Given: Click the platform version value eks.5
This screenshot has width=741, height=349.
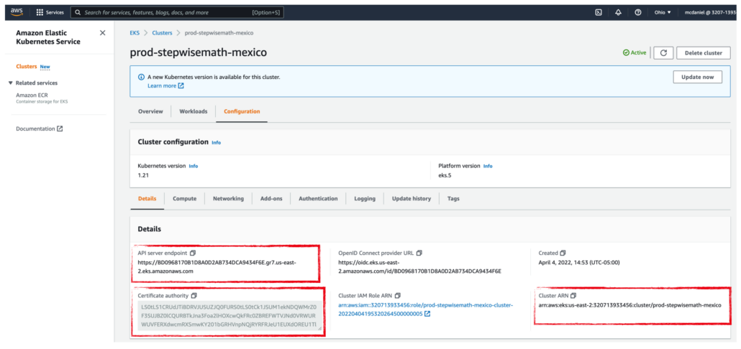Looking at the screenshot, I should point(445,175).
